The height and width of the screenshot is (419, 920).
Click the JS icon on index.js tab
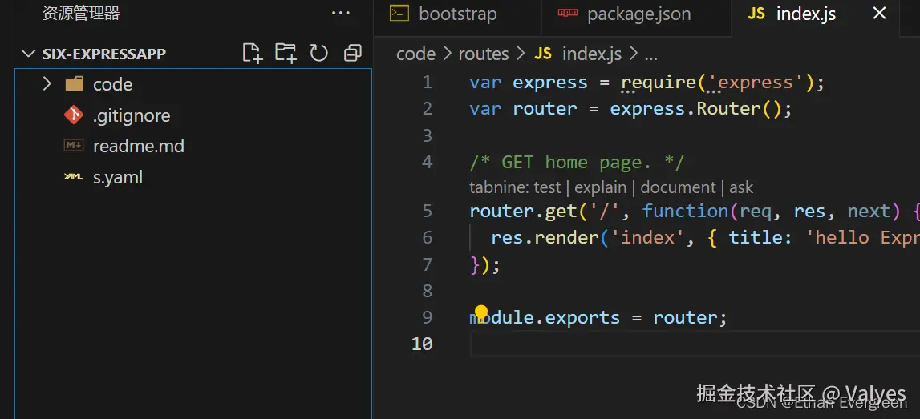[x=756, y=14]
